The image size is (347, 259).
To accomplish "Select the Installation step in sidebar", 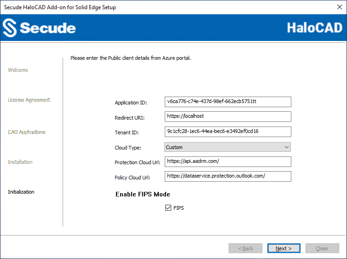I will point(20,162).
